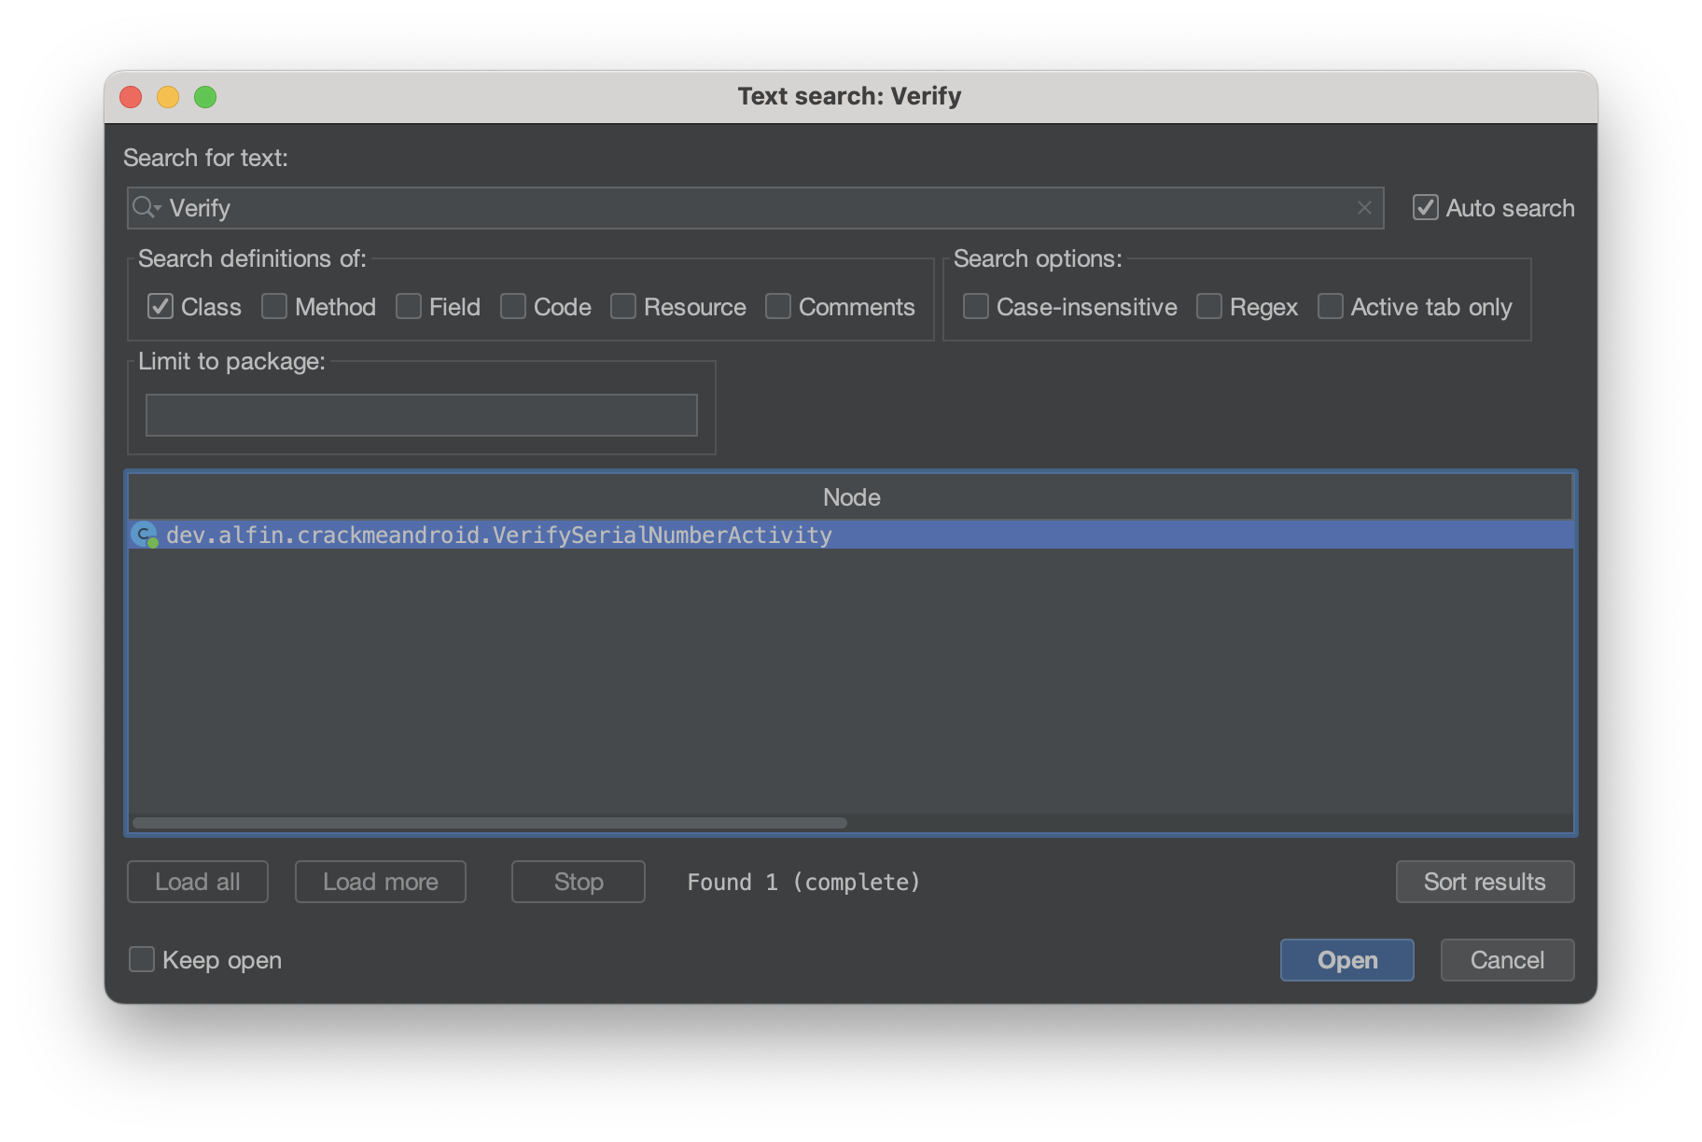
Task: Enable the Method search checkbox
Action: click(x=274, y=306)
